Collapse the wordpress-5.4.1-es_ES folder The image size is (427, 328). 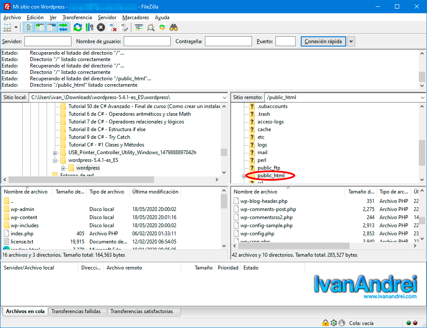coord(55,161)
